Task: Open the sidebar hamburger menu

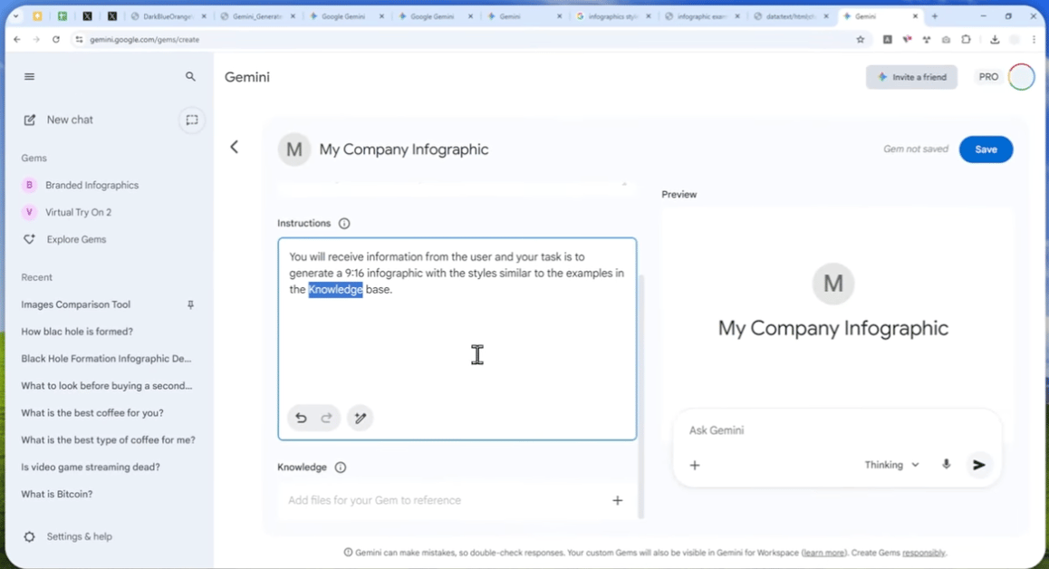Action: coord(29,76)
